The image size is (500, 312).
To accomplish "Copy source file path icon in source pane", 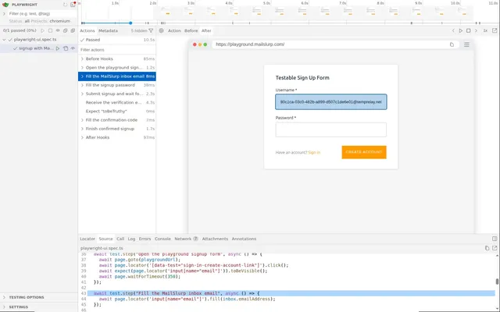I will click(x=487, y=248).
